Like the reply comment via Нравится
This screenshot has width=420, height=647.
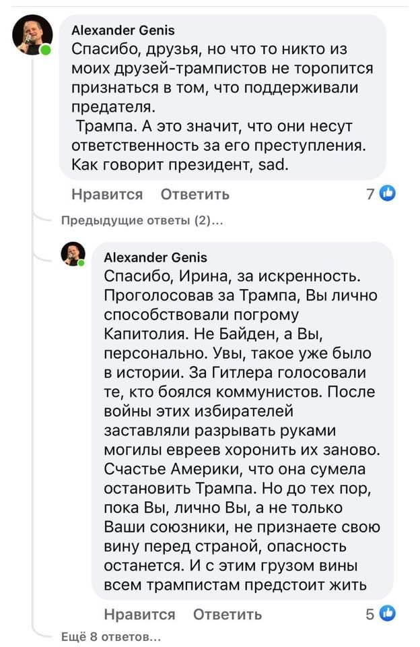139,614
